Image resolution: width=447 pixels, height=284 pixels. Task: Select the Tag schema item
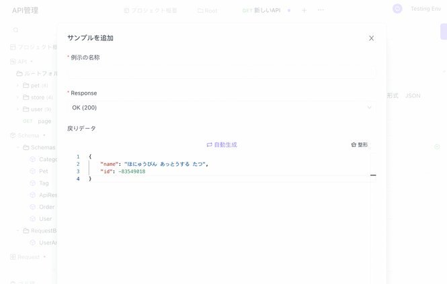(39, 183)
